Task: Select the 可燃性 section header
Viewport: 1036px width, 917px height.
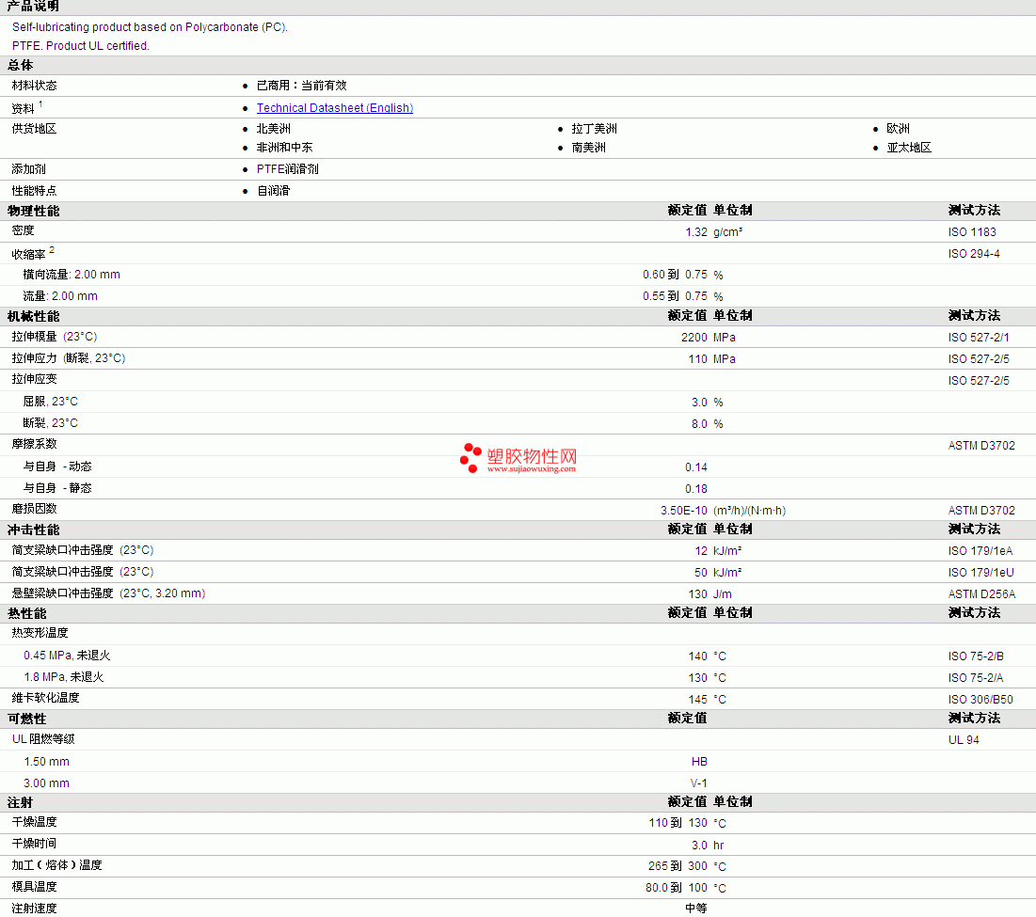Action: click(x=26, y=719)
